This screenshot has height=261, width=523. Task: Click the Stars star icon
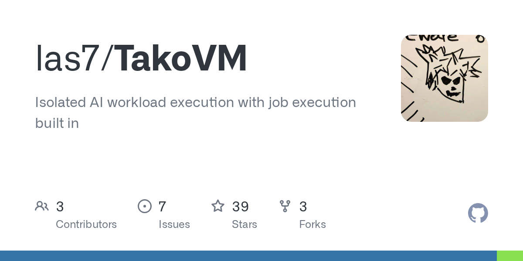point(218,206)
